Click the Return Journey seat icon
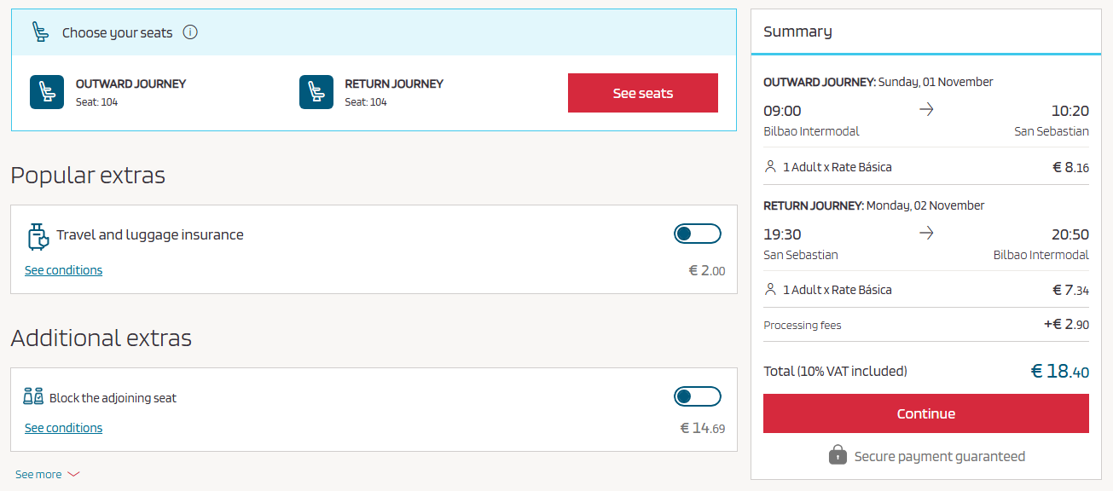Screen dimensions: 1113x491 [x=316, y=92]
